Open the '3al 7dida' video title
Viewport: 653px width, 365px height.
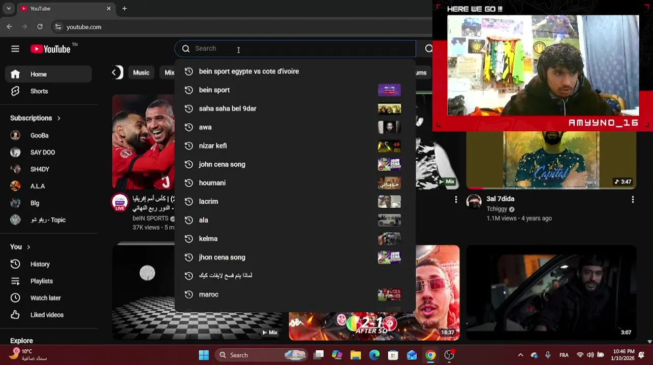coord(501,199)
